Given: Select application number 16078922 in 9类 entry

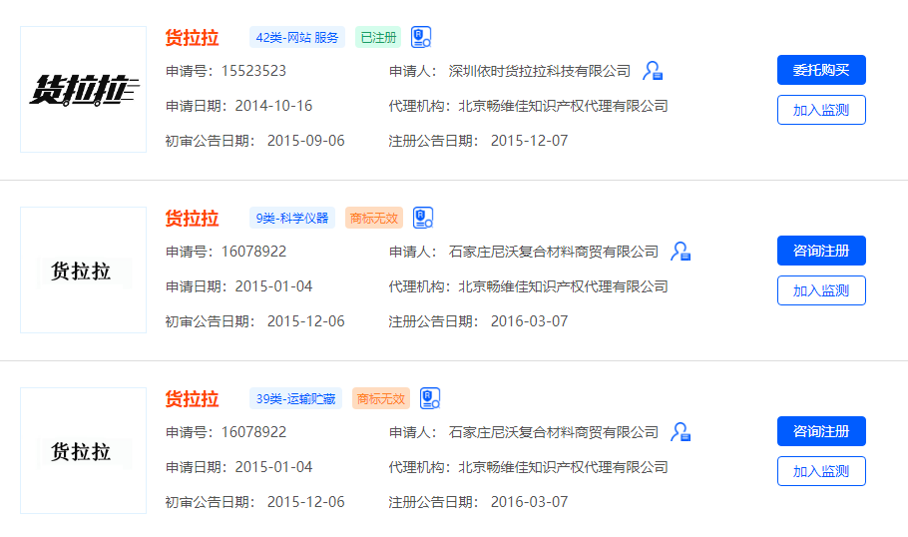Looking at the screenshot, I should click(x=253, y=252).
